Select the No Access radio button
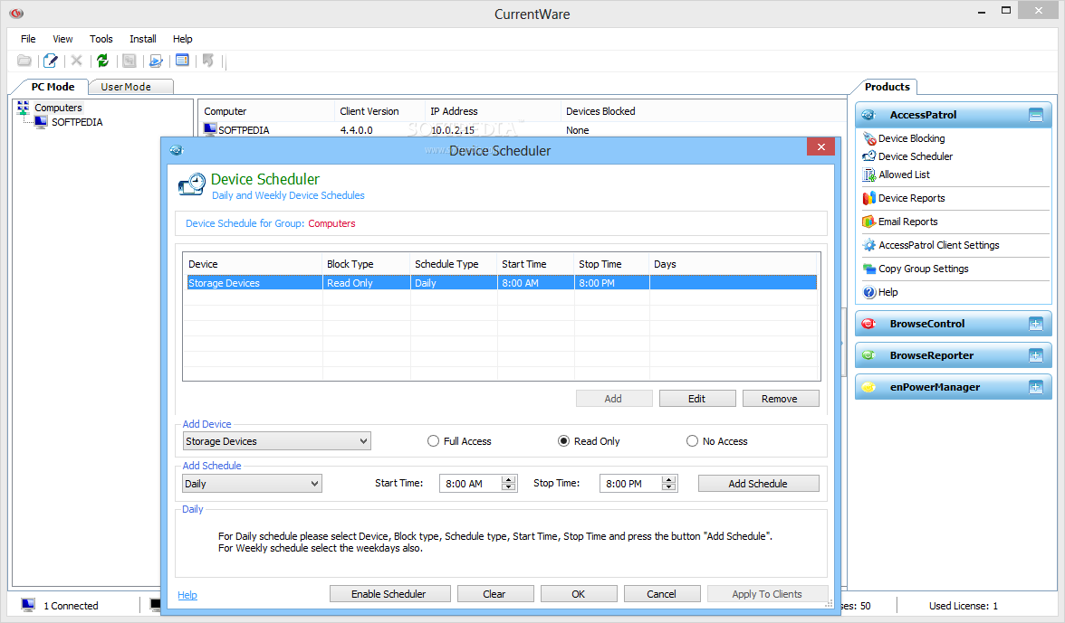 (692, 441)
